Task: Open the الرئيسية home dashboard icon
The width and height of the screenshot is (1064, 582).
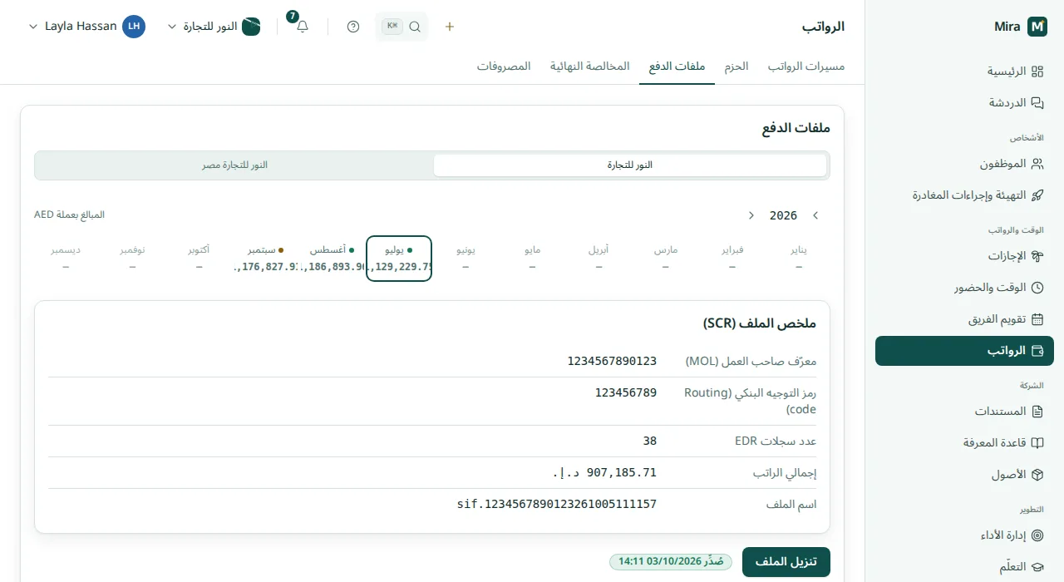Action: (1037, 72)
